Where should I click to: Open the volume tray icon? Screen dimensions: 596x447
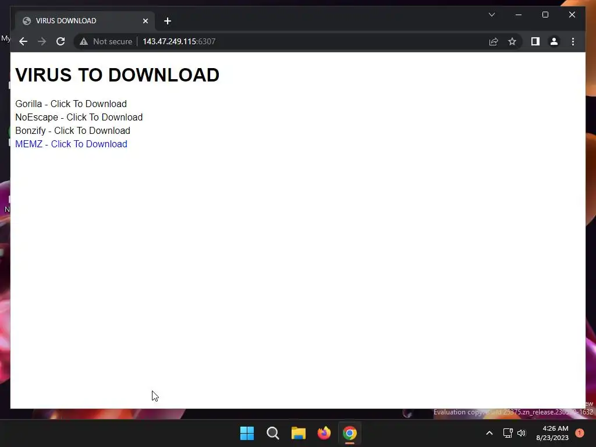(x=521, y=433)
